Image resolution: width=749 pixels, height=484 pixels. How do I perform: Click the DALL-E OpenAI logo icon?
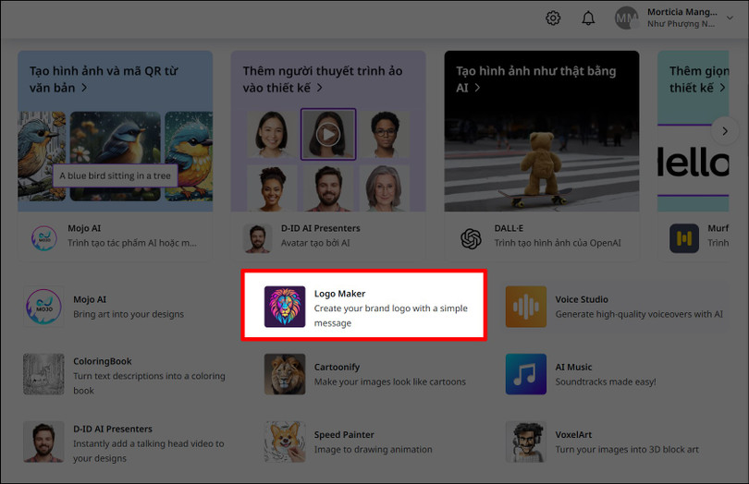pyautogui.click(x=471, y=238)
